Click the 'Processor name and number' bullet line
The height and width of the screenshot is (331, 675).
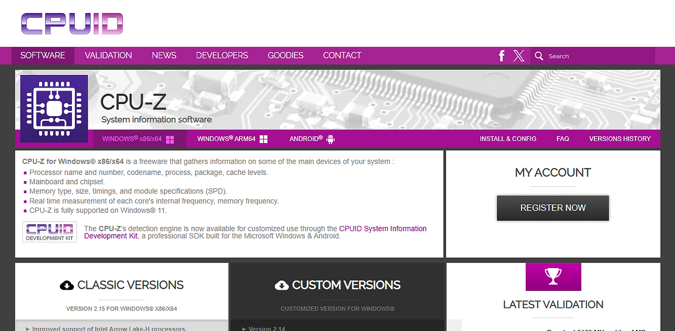[x=149, y=172]
